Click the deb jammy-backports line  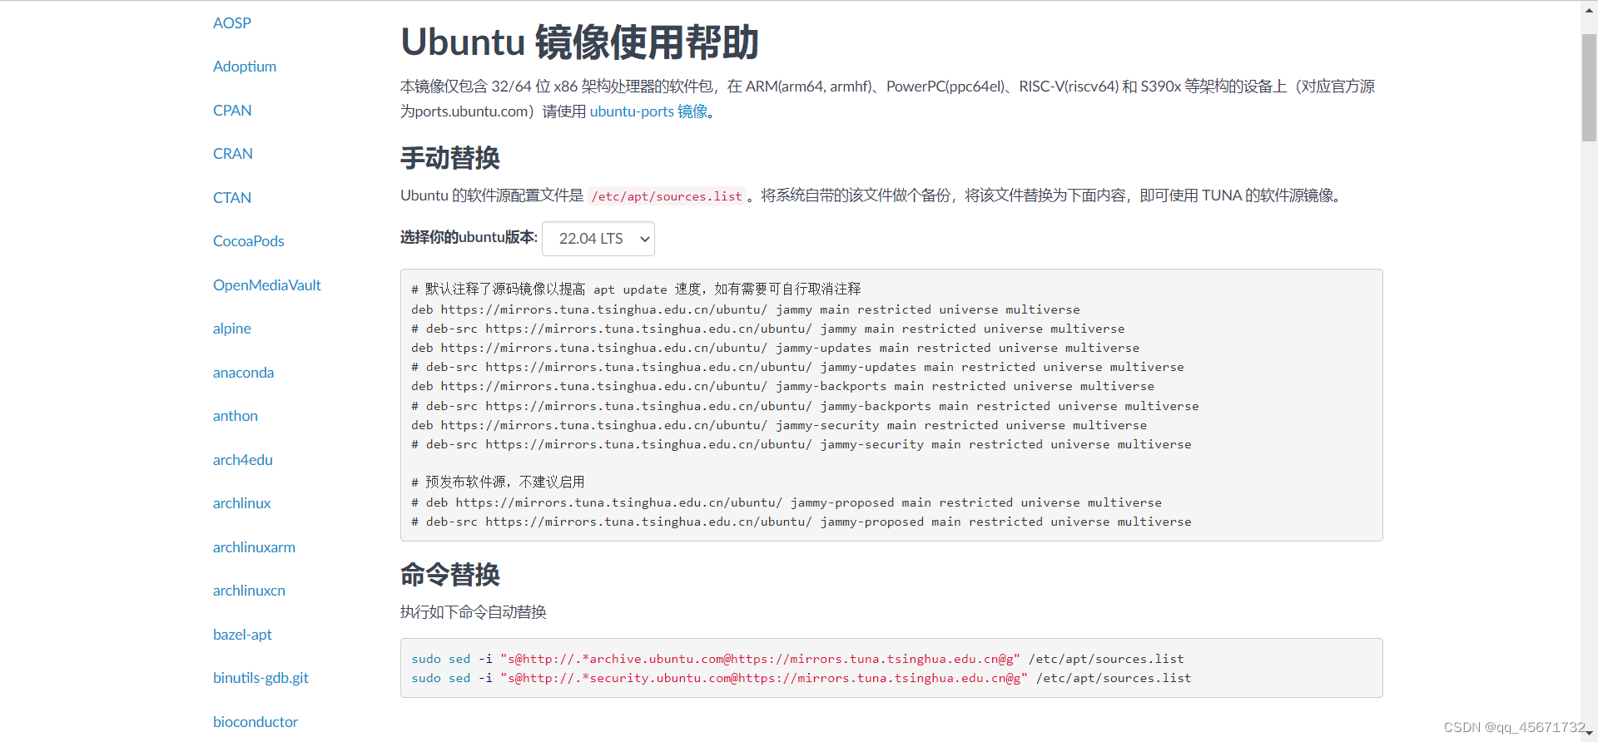(783, 386)
